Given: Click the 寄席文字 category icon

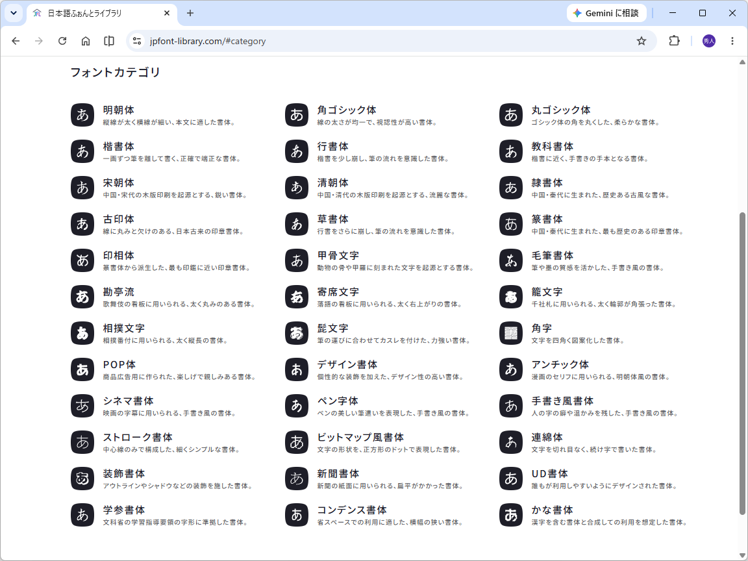Looking at the screenshot, I should [297, 297].
